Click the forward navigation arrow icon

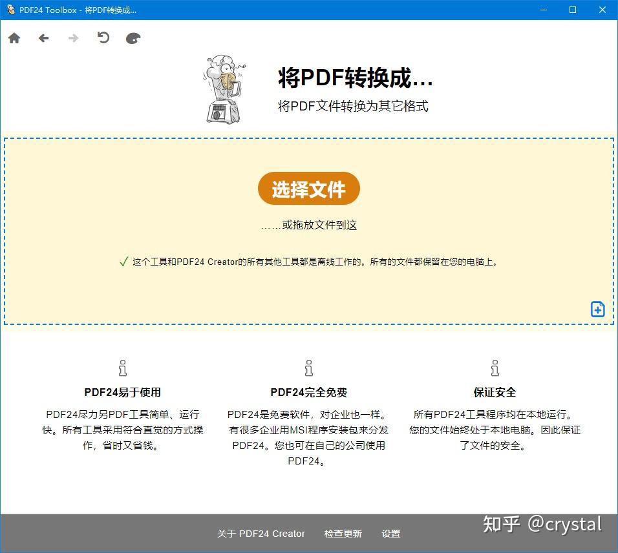click(73, 37)
